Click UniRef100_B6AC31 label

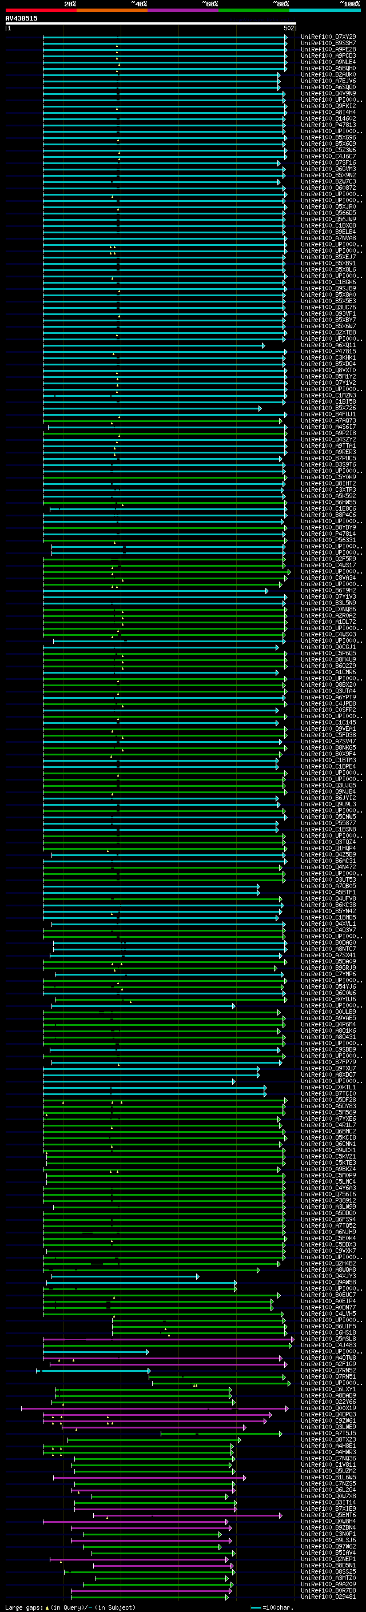(328, 861)
